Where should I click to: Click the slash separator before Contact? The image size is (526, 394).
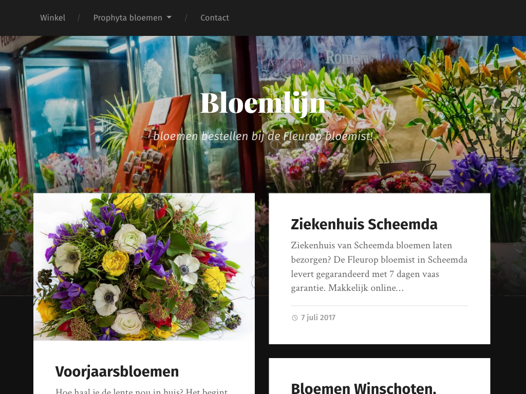[x=186, y=18]
